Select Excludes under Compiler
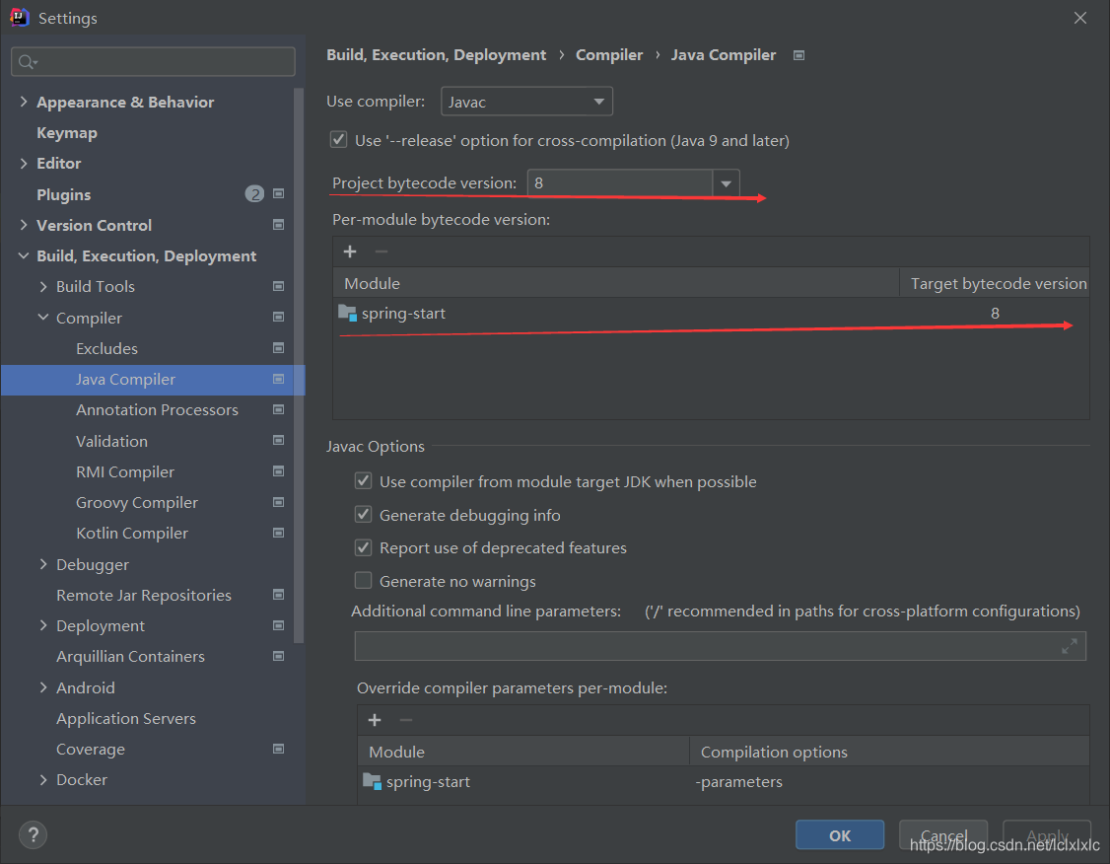Screen dimensions: 1110x864 click(106, 348)
